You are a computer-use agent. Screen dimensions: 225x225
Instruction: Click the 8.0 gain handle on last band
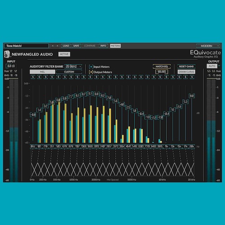(x=192, y=96)
